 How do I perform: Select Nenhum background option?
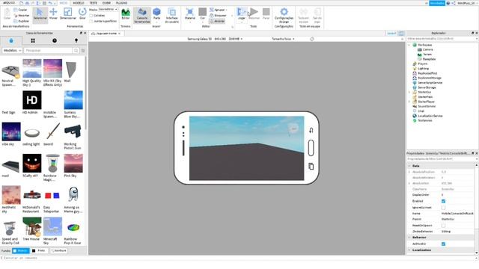tap(58, 251)
